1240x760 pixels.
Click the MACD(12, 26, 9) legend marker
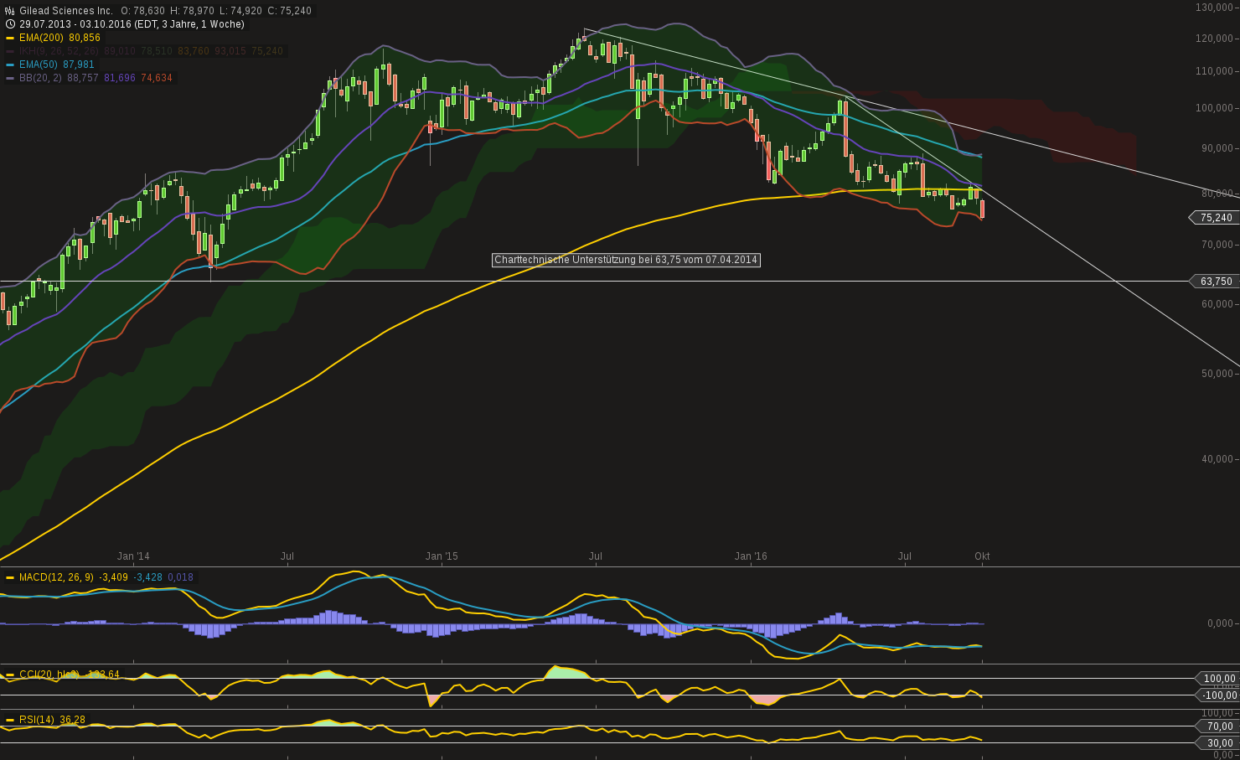click(10, 576)
